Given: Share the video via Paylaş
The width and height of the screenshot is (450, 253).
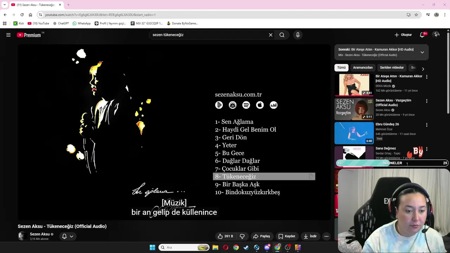Looking at the screenshot, I should pos(262,236).
